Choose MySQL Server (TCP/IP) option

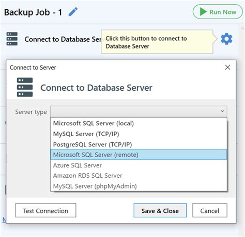click(139, 134)
